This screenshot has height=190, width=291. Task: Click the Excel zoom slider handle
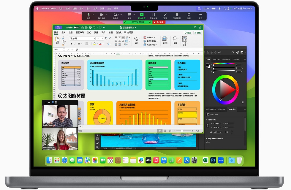[x=182, y=131]
